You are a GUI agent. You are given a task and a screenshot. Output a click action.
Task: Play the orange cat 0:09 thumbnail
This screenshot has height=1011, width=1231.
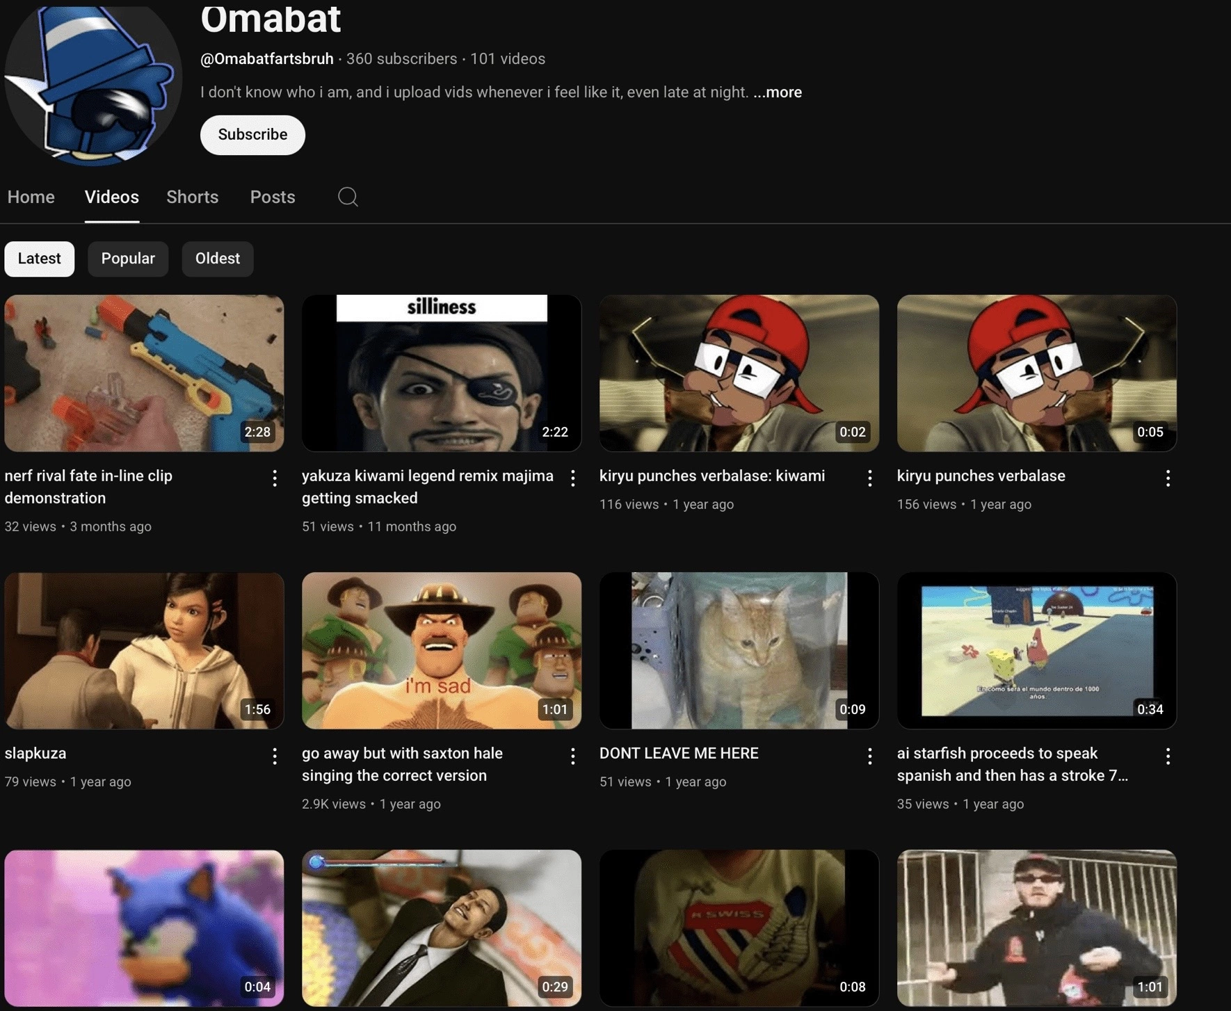tap(739, 651)
